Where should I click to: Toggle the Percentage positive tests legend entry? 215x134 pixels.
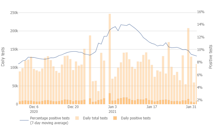tap(50, 118)
